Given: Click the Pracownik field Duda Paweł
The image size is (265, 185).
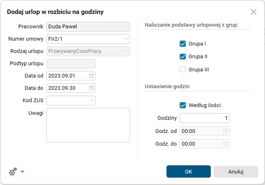Looking at the screenshot, I should [x=88, y=27].
